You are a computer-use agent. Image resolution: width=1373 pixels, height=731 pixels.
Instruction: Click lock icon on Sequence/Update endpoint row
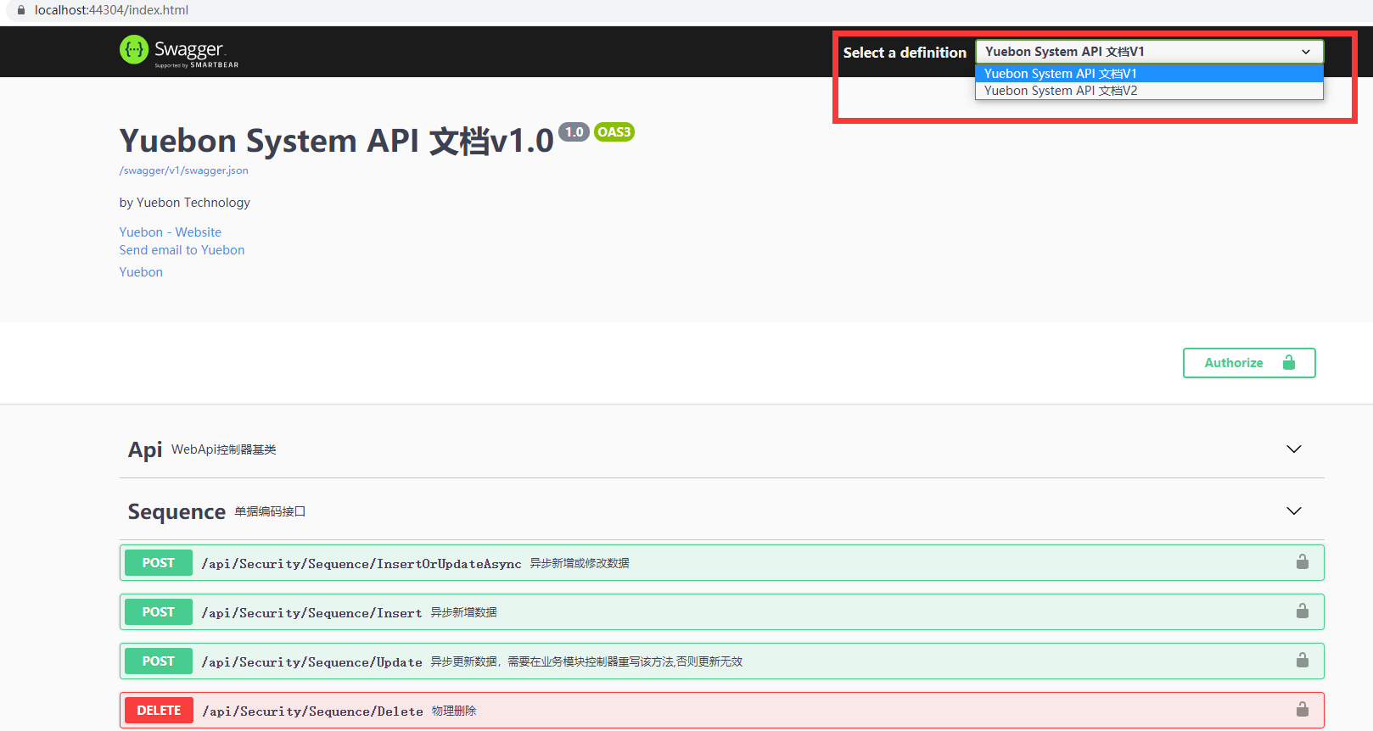click(x=1302, y=660)
